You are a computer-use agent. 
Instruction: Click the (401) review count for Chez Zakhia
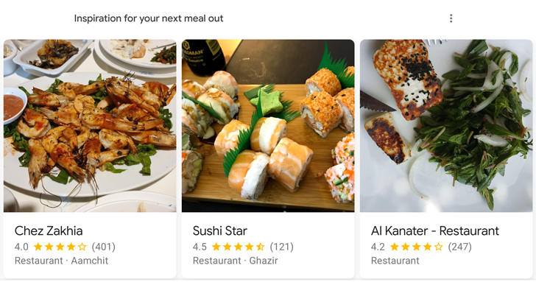(x=104, y=247)
